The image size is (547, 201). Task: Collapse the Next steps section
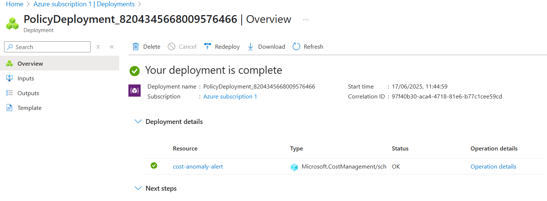138,188
